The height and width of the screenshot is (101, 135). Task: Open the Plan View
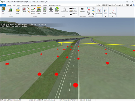3,11
